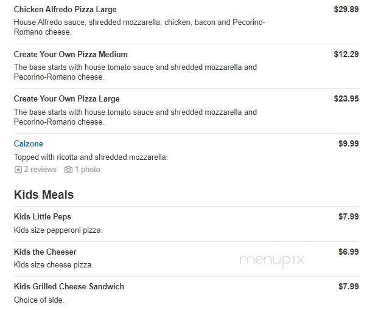The width and height of the screenshot is (381, 310).
Task: Click the $29.89 price
Action: pos(346,10)
